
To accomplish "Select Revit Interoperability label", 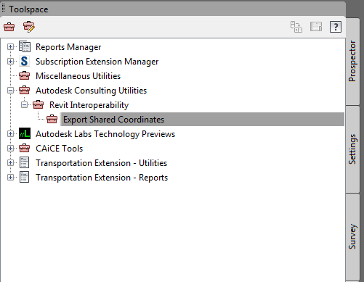I will (89, 105).
